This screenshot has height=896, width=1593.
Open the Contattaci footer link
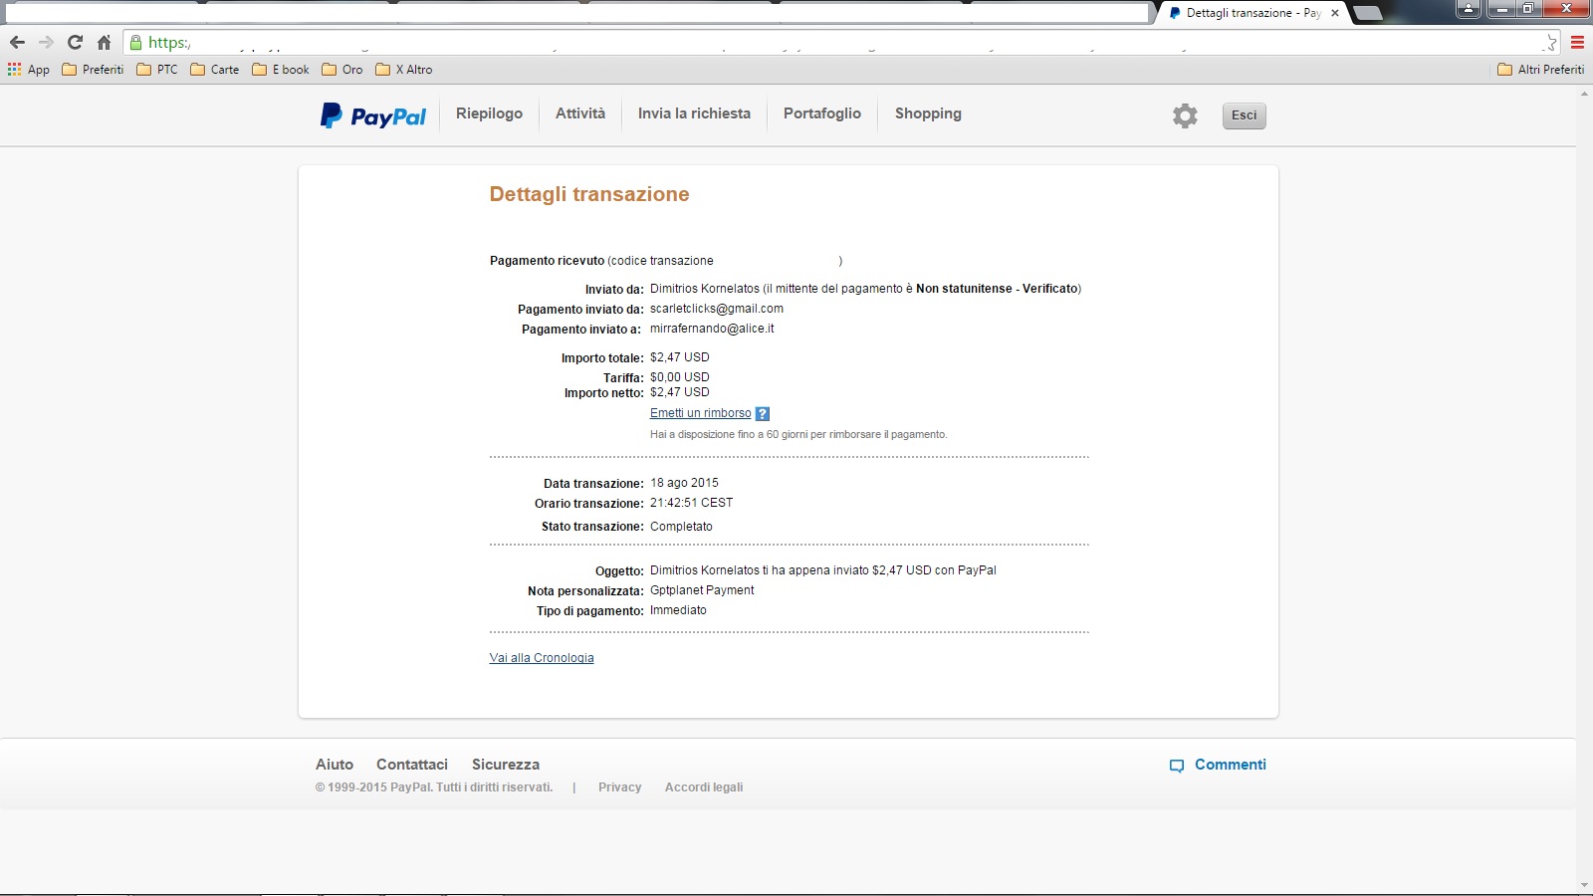click(x=412, y=765)
